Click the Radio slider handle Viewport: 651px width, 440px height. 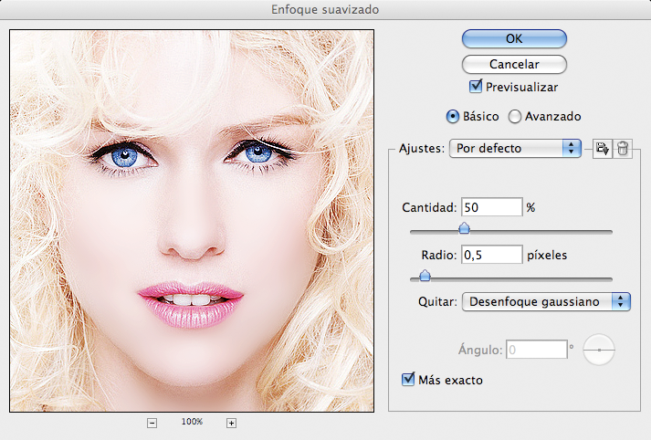tap(424, 277)
